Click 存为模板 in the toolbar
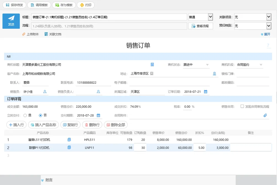277x185 pixels. pos(64,5)
